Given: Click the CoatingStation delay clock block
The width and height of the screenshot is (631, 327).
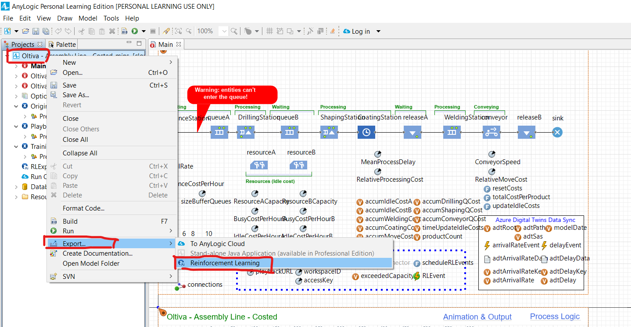Looking at the screenshot, I should pos(366,132).
